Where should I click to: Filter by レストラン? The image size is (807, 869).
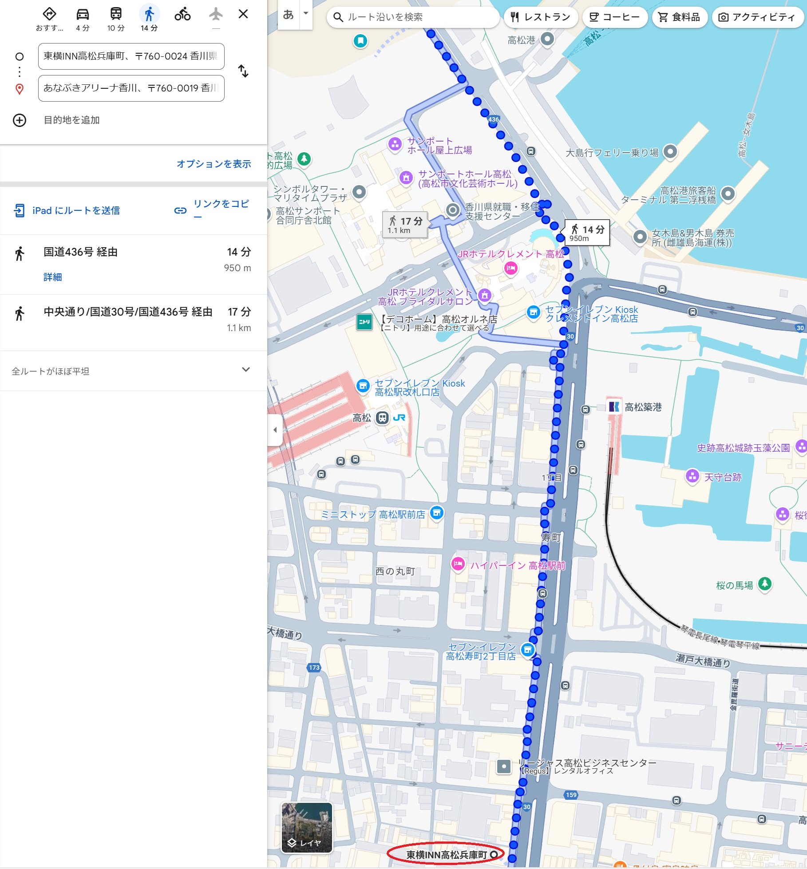point(540,17)
